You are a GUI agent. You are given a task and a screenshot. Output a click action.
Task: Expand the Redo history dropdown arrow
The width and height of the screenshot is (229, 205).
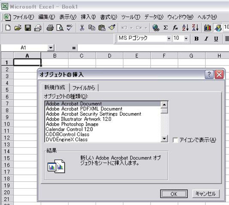[146, 28]
